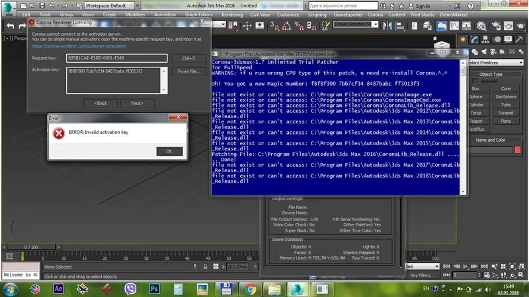Toggle the Spinner Snap icon

pos(311,26)
